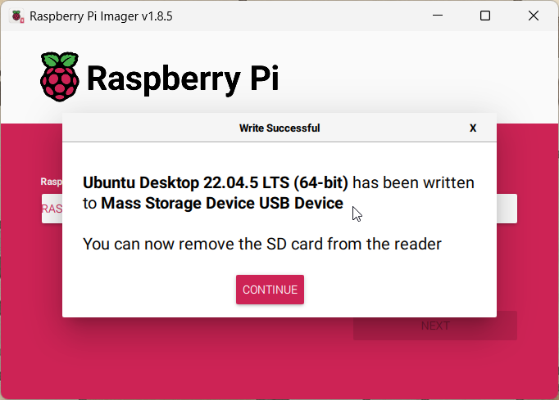This screenshot has width=559, height=400.
Task: Close the Write Successful dialog with X
Action: click(x=473, y=128)
